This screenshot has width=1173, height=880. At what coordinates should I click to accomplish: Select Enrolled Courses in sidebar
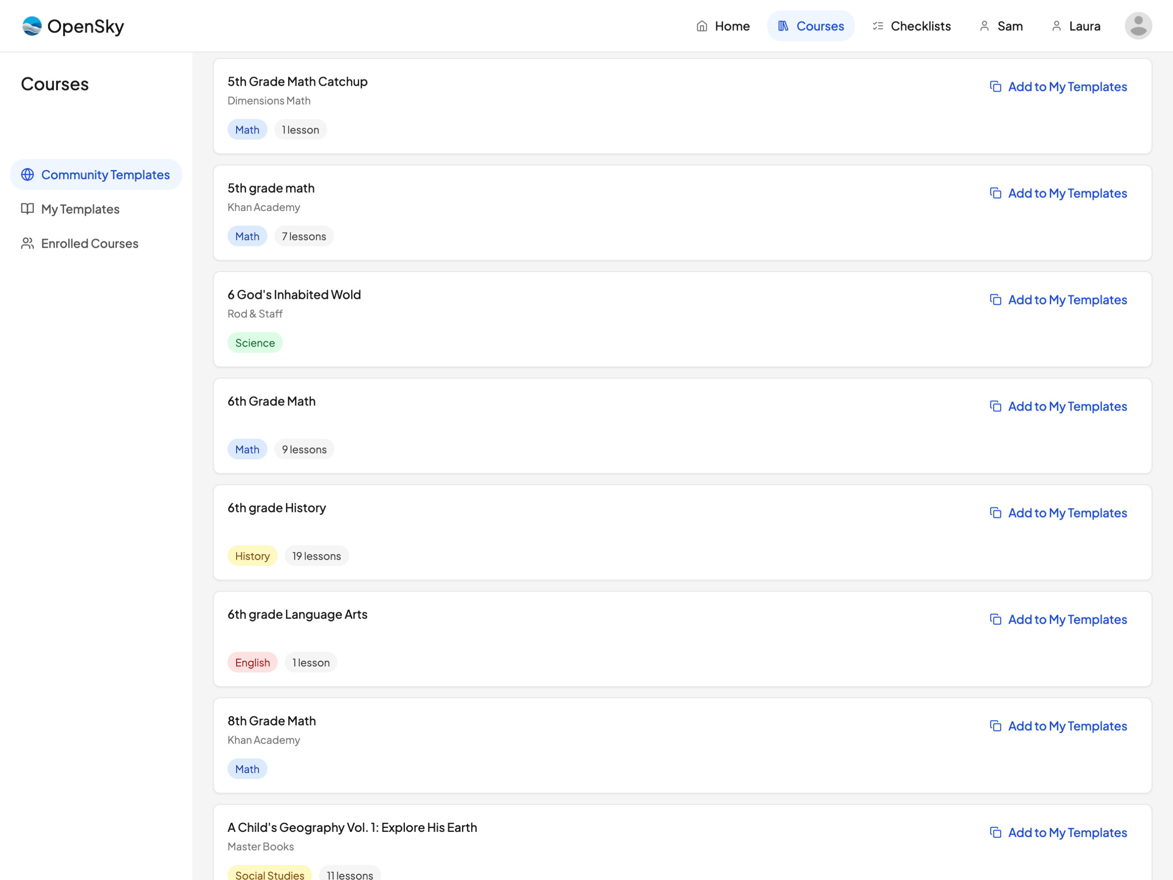coord(96,243)
